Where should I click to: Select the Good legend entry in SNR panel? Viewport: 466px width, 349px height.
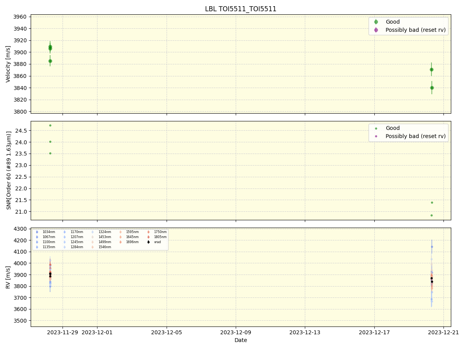pos(393,128)
